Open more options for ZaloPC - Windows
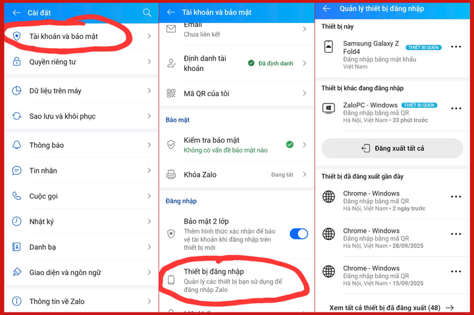The image size is (474, 315). click(456, 109)
